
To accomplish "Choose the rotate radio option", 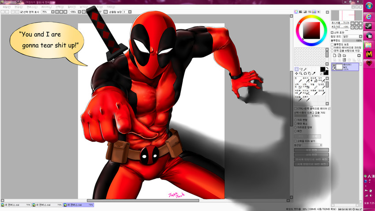I will point(296,131).
